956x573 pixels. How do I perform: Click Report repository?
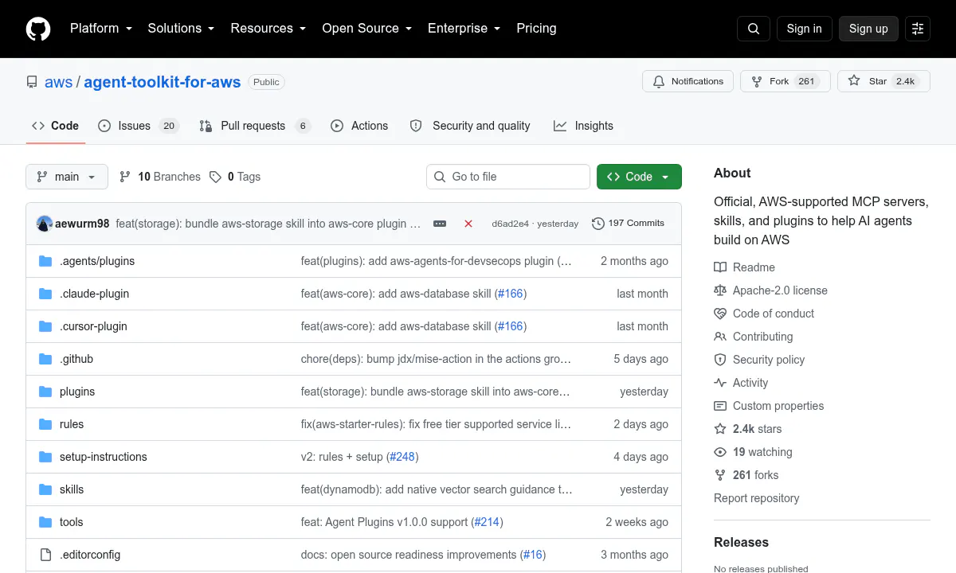tap(757, 498)
